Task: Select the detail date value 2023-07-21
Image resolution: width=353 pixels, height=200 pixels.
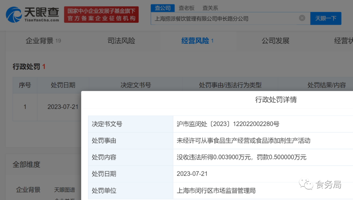Action: tap(192, 174)
